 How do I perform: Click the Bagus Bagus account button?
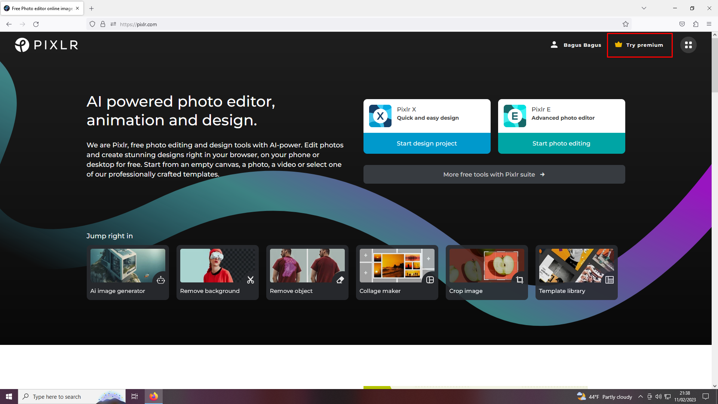(576, 45)
